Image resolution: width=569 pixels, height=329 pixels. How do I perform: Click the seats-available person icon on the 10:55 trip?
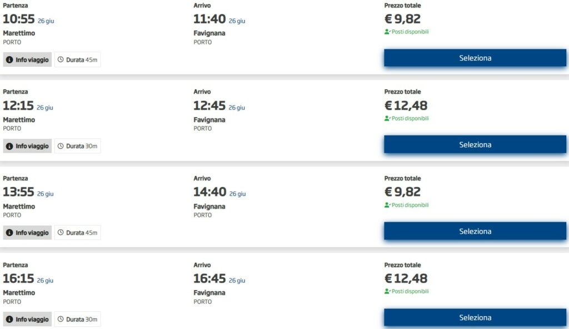pos(387,32)
